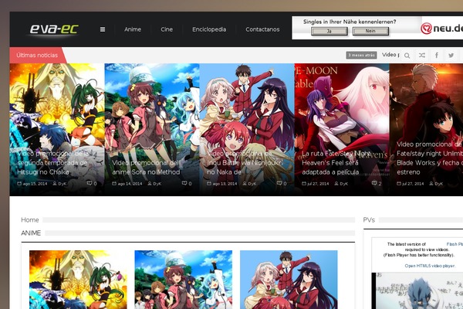463x309 pixels.
Task: Open the Cine menu
Action: pos(167,29)
